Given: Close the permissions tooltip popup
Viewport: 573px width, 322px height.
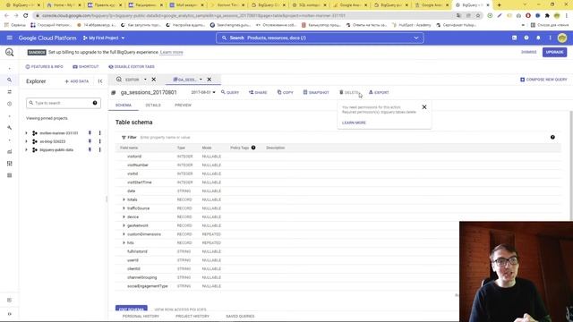Looking at the screenshot, I should click(x=424, y=107).
